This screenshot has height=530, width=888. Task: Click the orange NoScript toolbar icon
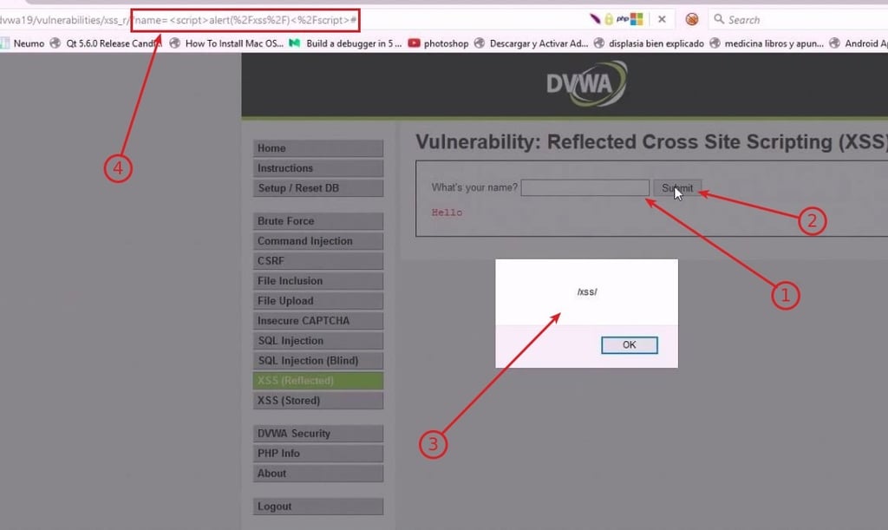click(691, 19)
